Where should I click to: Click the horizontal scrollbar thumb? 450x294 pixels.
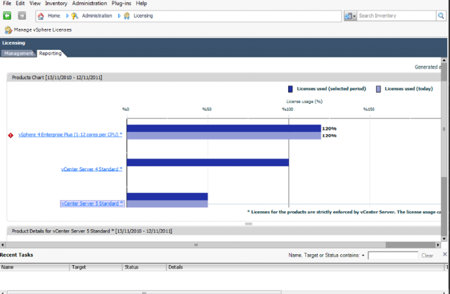411,245
